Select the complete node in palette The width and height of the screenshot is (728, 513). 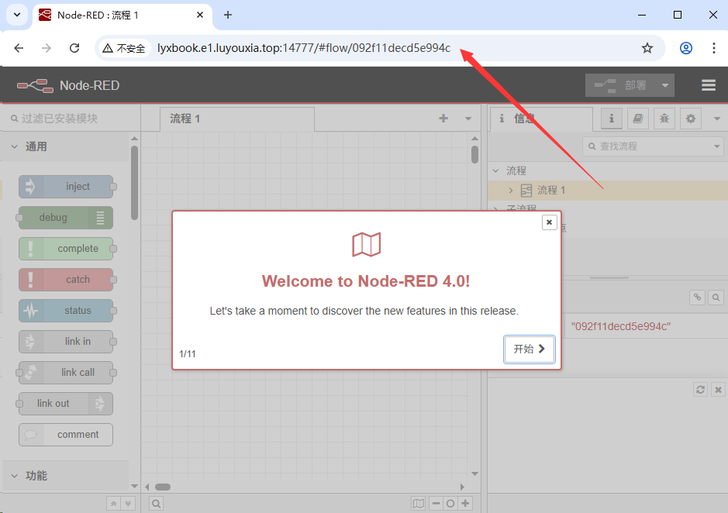point(66,249)
